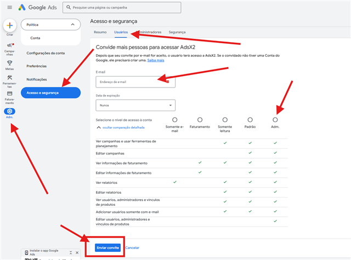Switch to the Segurança tab
351x260 pixels.
[x=177, y=32]
